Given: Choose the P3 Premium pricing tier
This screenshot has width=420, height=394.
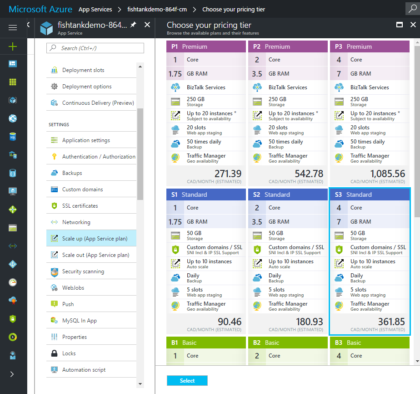Looking at the screenshot, I should [370, 113].
